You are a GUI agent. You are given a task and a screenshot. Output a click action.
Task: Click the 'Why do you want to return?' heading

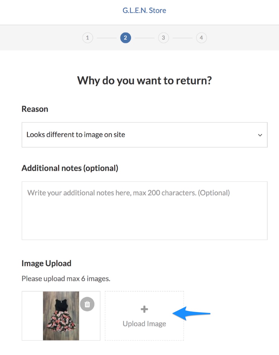(144, 81)
